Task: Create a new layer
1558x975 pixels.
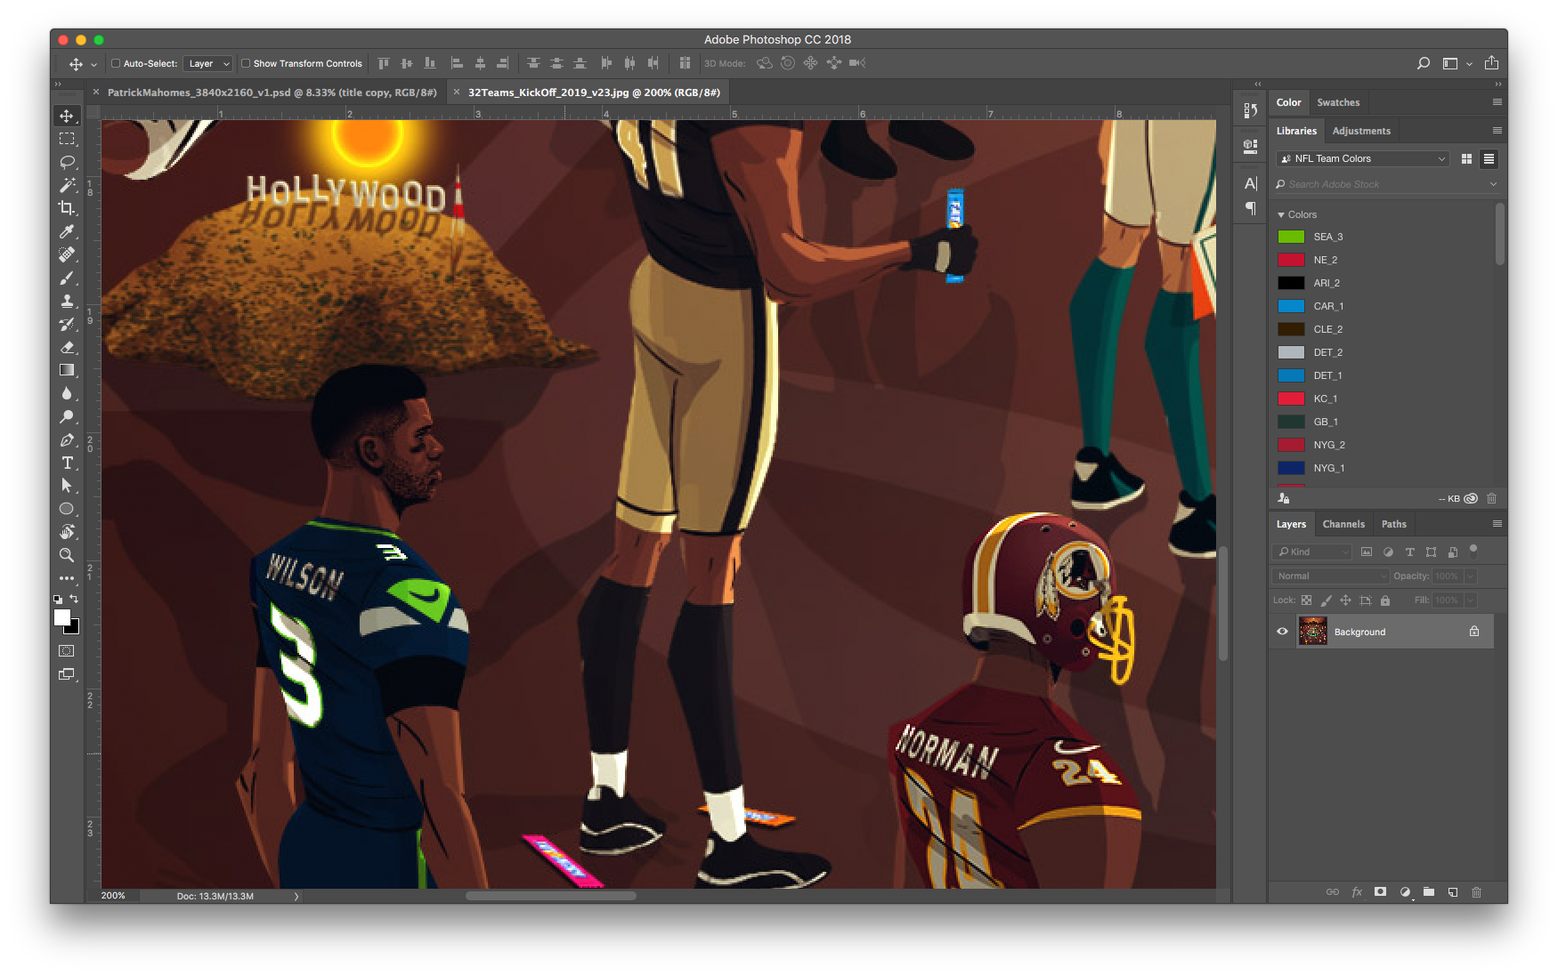Action: (x=1452, y=891)
